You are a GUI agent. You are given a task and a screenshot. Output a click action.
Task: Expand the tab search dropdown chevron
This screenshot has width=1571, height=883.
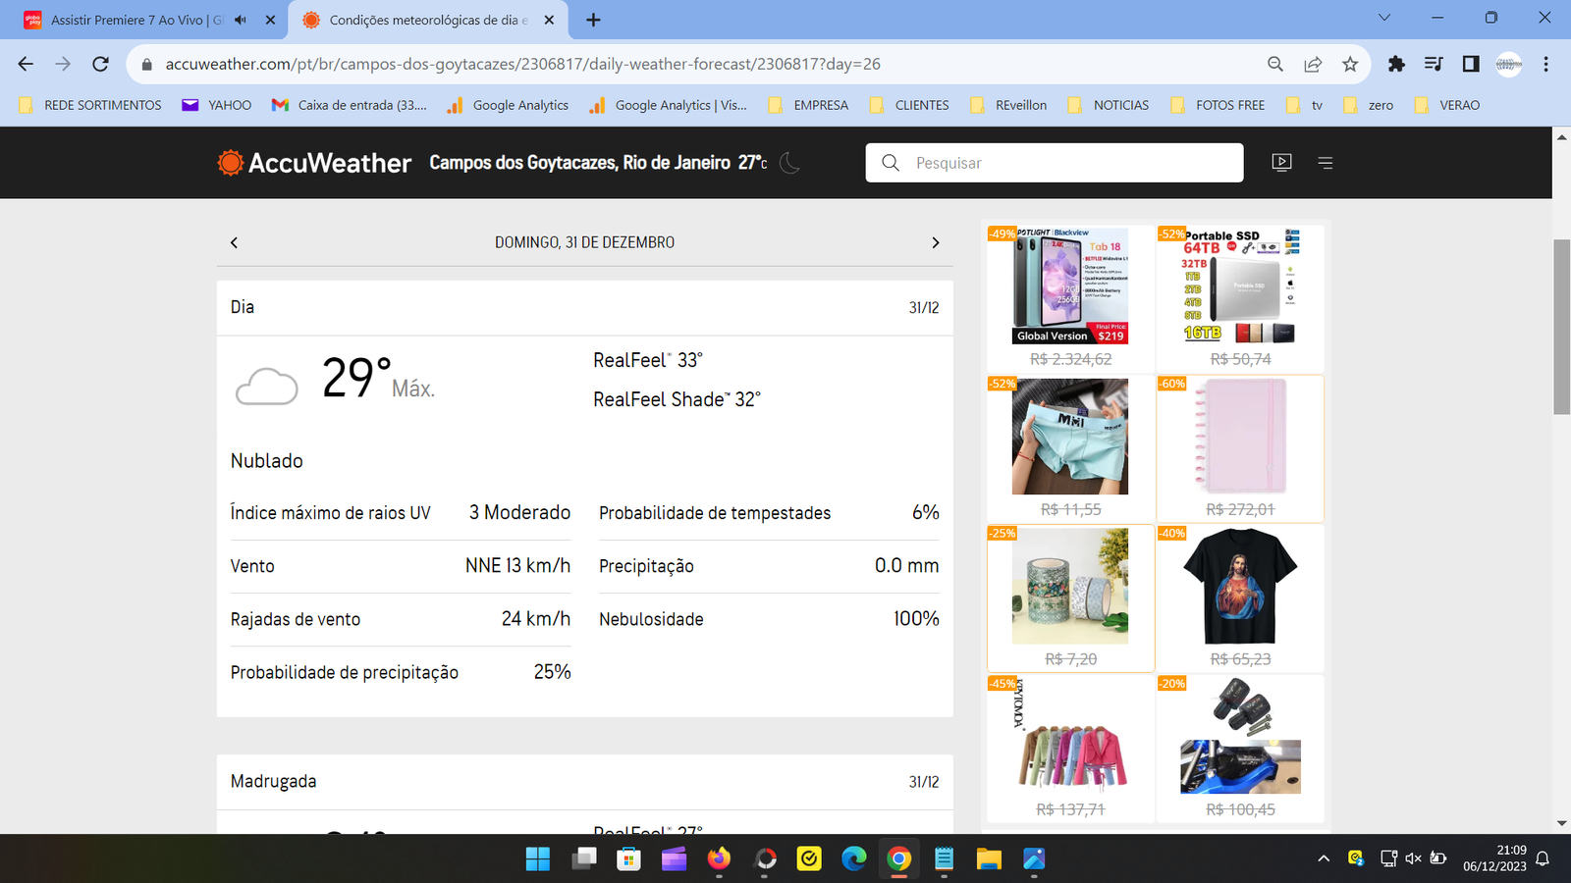[x=1384, y=18]
